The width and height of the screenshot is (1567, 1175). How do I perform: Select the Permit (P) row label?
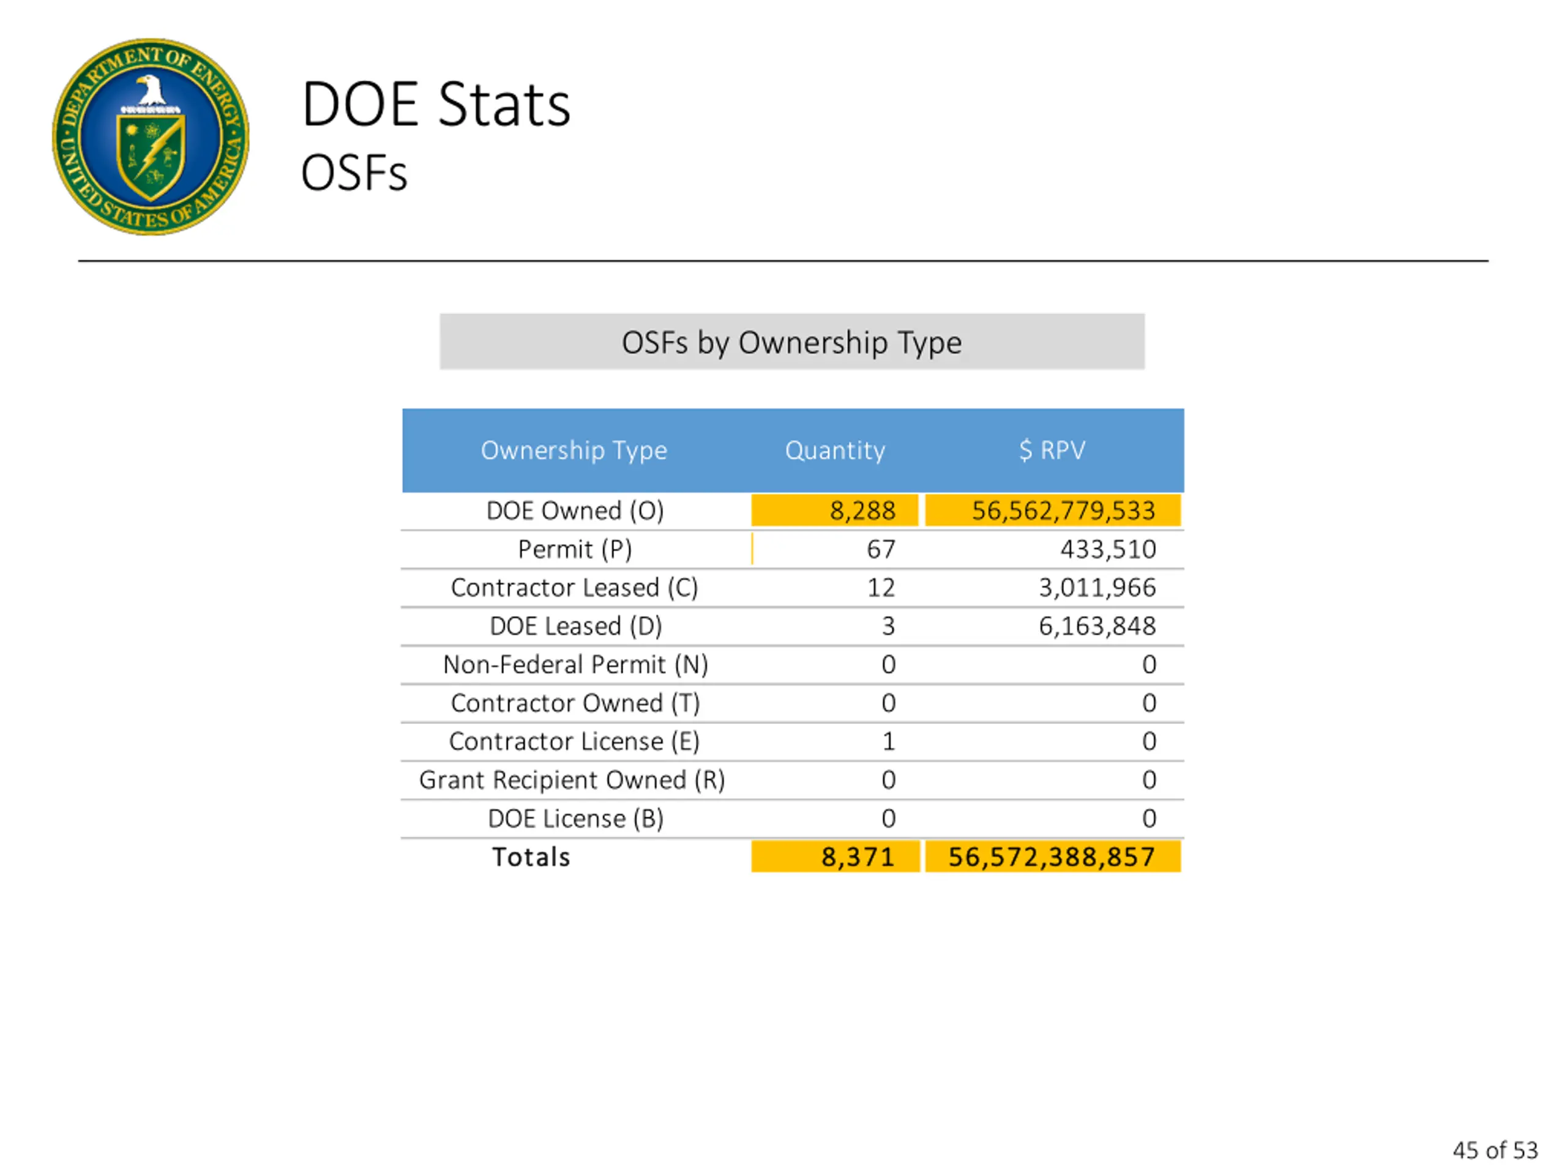coord(575,550)
